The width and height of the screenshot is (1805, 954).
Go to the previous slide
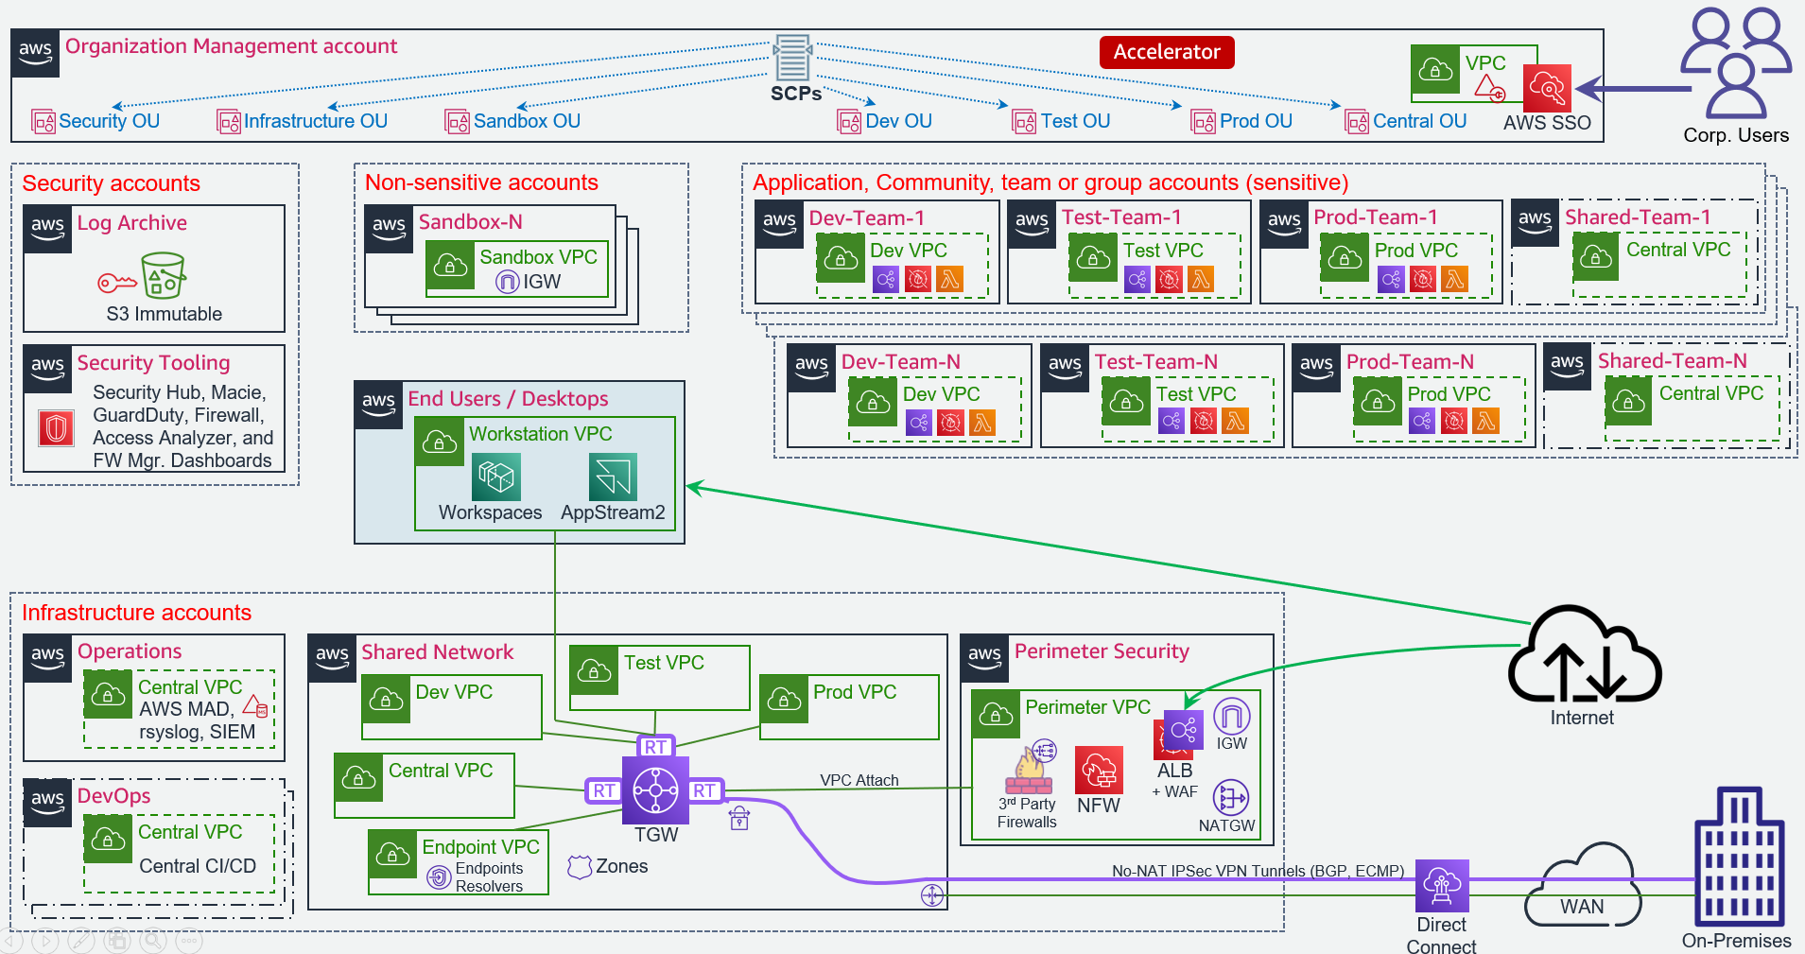coord(9,941)
